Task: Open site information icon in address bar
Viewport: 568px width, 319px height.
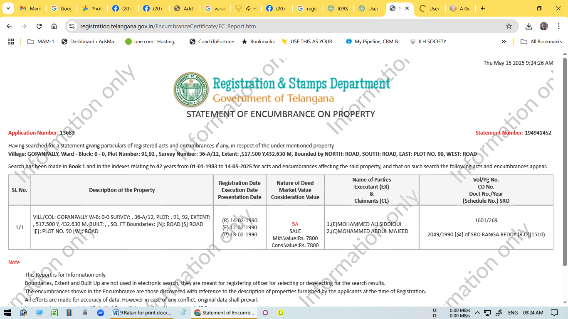Action: (72, 26)
